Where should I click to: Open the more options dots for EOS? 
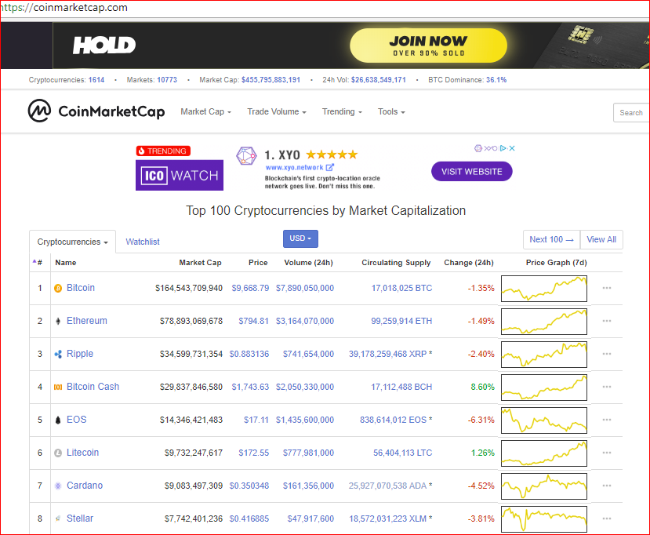coord(607,420)
